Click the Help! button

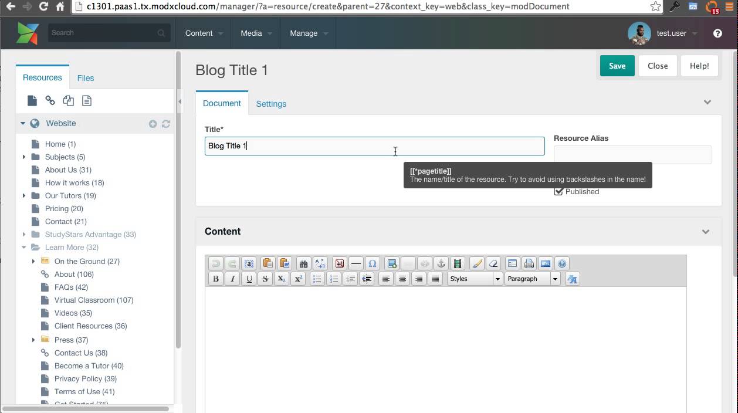(699, 66)
